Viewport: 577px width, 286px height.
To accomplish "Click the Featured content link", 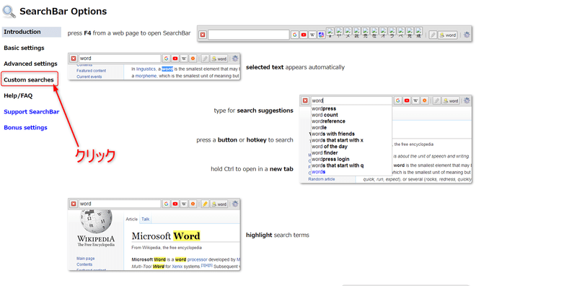I will 92,70.
